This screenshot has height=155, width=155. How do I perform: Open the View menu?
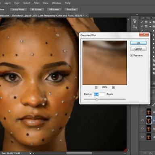(x=46, y=3)
